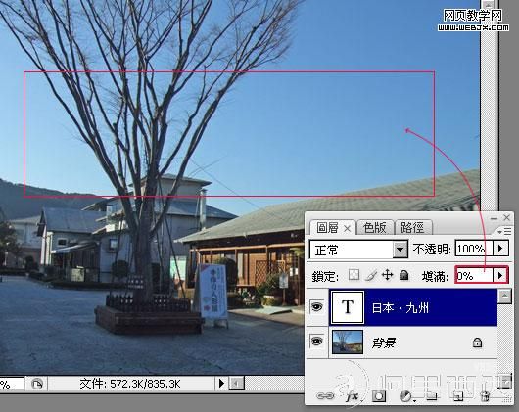Click the status bar info arrow button

221,384
